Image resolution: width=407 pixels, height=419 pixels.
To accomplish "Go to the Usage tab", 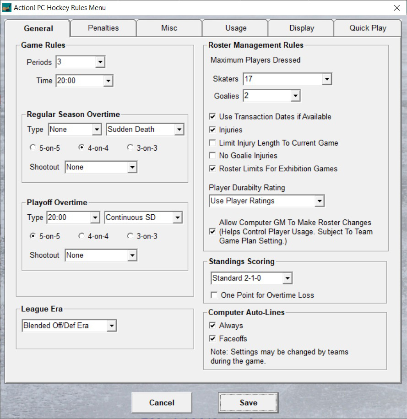I will (x=235, y=28).
